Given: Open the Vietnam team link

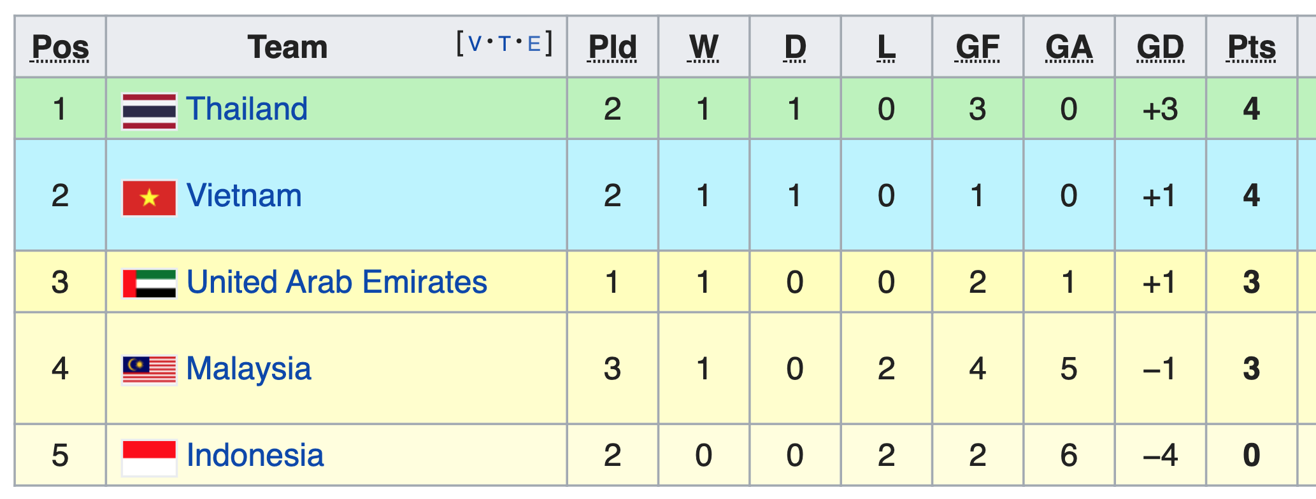Looking at the screenshot, I should click(x=244, y=195).
